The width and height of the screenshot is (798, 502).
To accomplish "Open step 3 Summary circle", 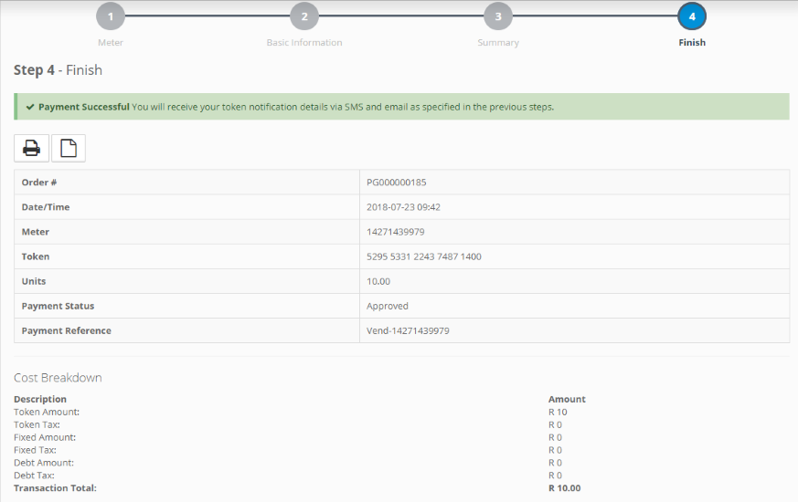I will [498, 16].
